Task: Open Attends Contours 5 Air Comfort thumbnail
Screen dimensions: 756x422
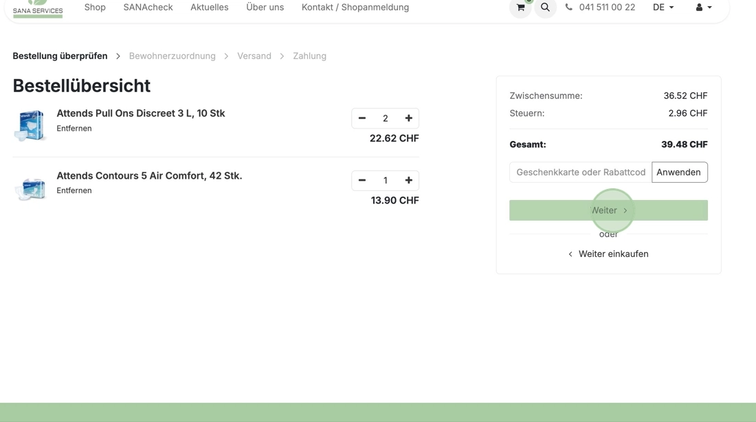Action: [x=30, y=188]
